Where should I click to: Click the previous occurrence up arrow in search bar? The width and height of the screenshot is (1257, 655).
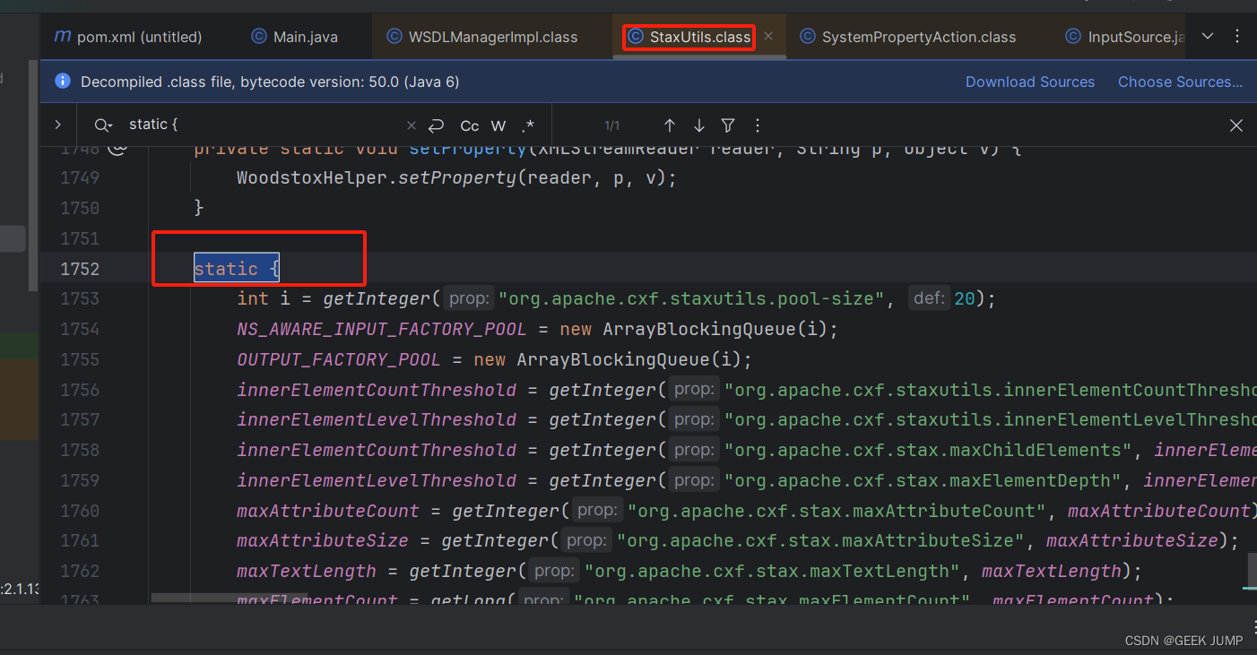click(x=669, y=125)
